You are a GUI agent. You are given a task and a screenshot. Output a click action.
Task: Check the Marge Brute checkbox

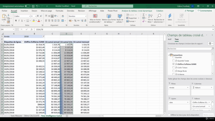tap(173, 71)
